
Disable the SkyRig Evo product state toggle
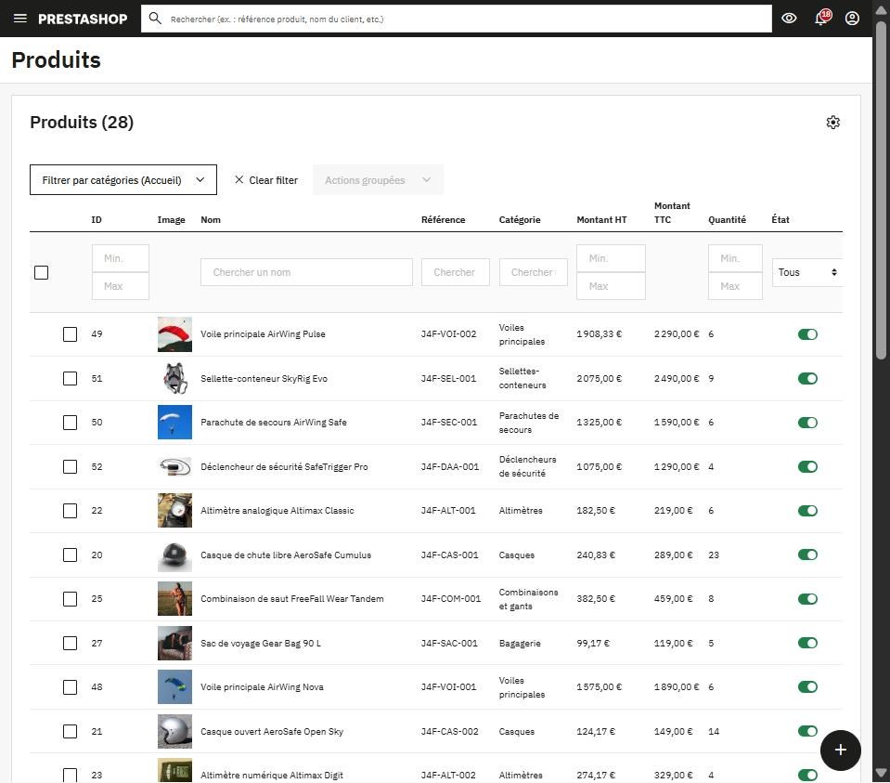[x=807, y=378]
